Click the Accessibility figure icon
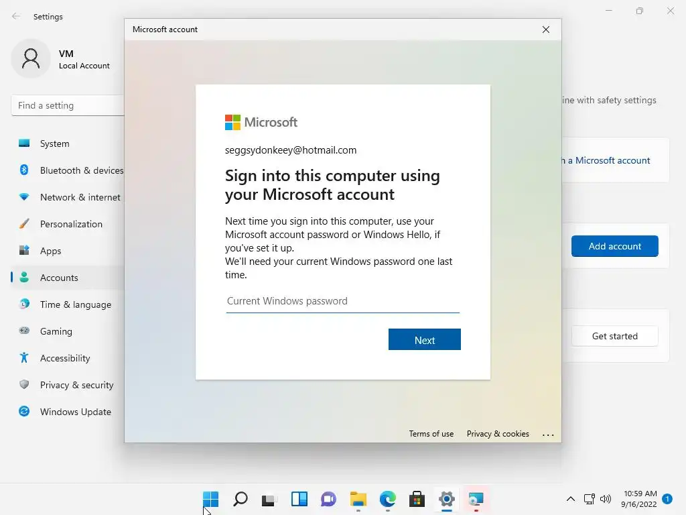The height and width of the screenshot is (515, 686). coord(24,357)
